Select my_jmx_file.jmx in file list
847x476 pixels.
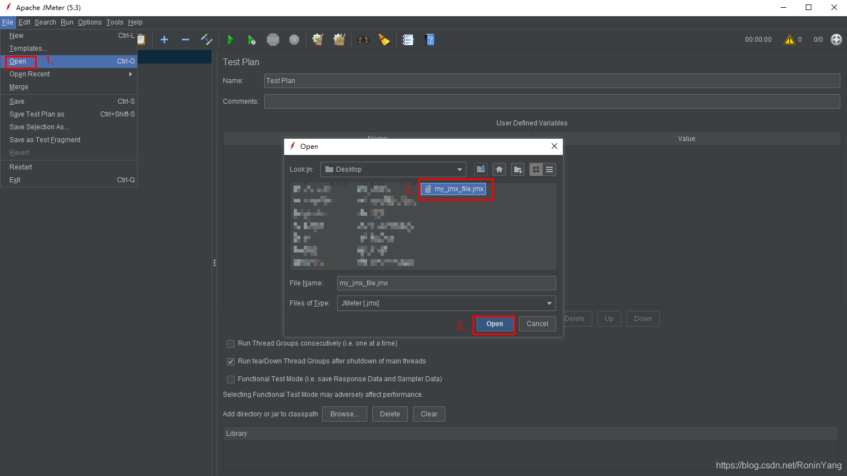pos(454,189)
